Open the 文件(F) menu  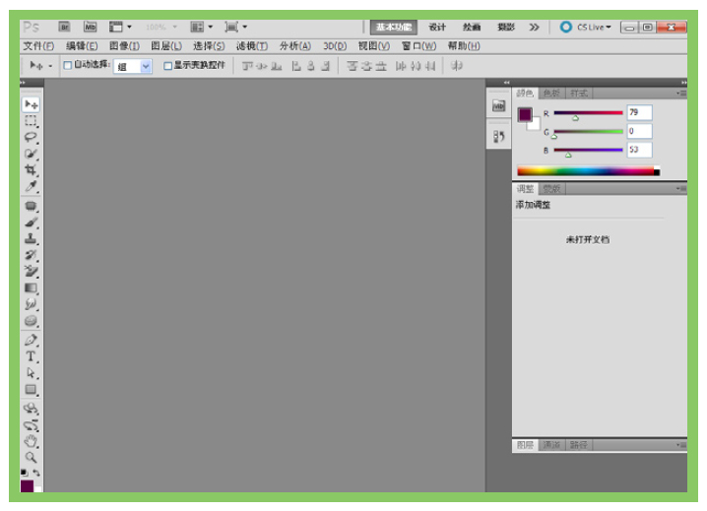[38, 46]
